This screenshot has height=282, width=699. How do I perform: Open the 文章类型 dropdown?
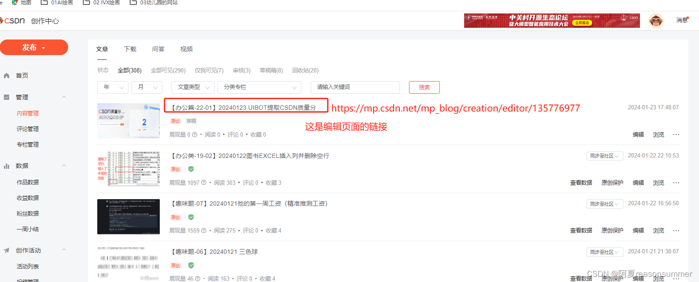193,87
